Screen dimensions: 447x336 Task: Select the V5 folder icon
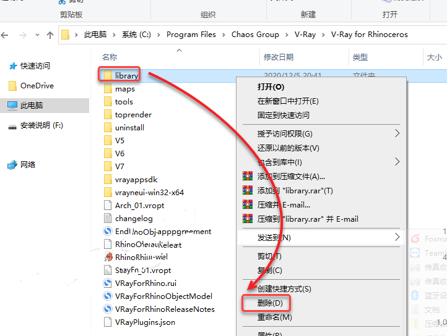pos(108,141)
